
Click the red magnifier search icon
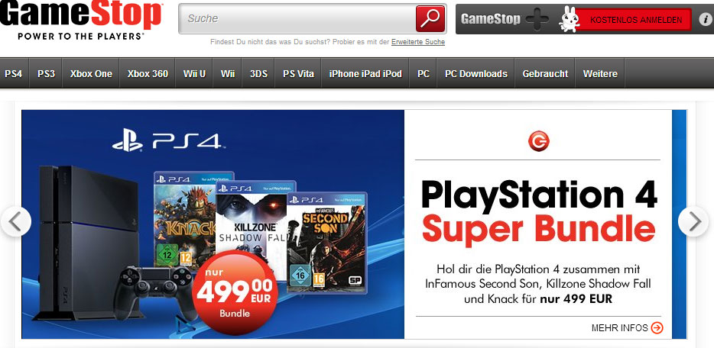click(430, 18)
